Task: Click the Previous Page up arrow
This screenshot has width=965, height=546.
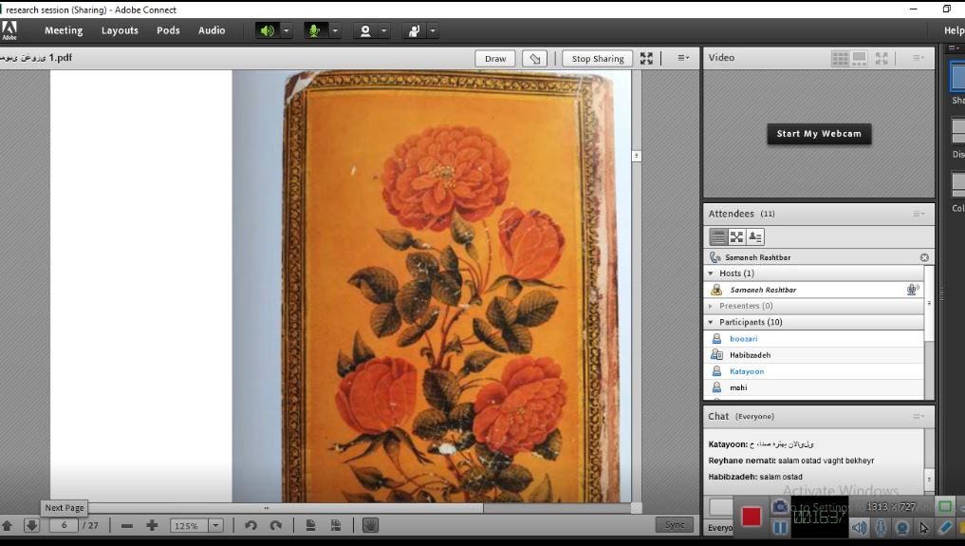Action: tap(8, 526)
